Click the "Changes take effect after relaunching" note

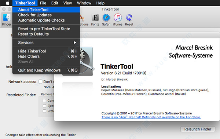(x=41, y=135)
